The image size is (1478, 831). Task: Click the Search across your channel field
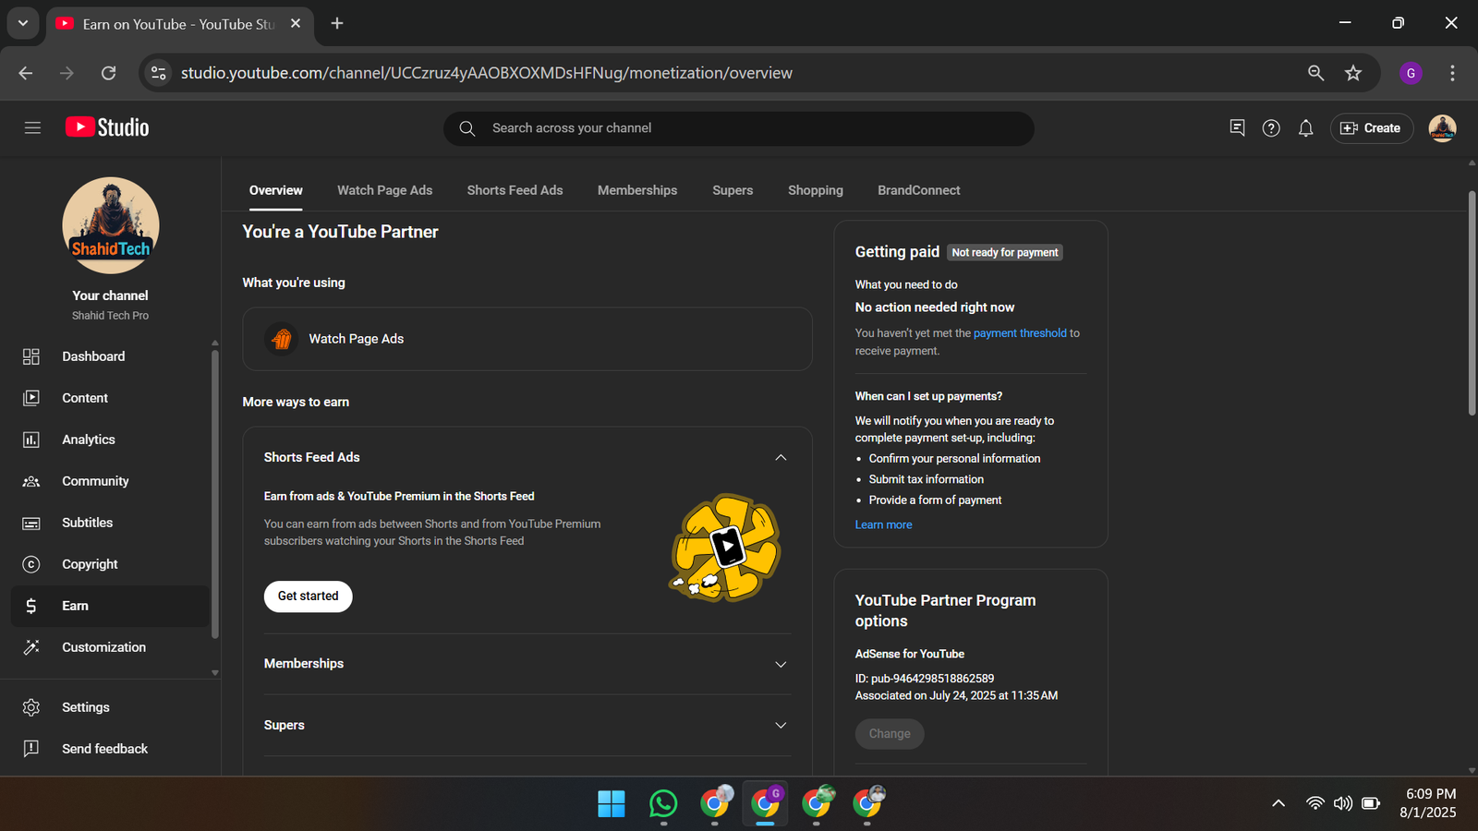click(739, 128)
